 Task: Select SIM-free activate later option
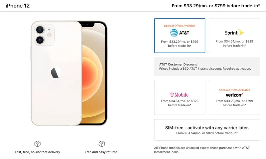point(207,130)
